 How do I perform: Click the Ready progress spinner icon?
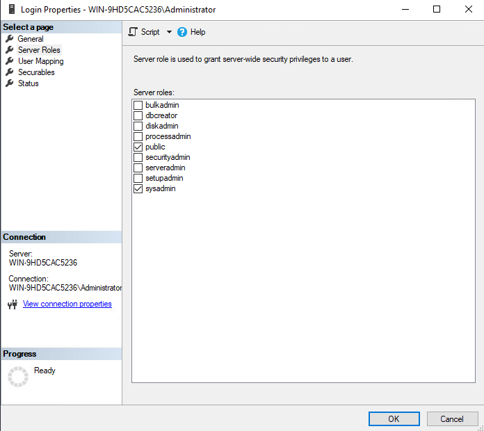pos(18,376)
